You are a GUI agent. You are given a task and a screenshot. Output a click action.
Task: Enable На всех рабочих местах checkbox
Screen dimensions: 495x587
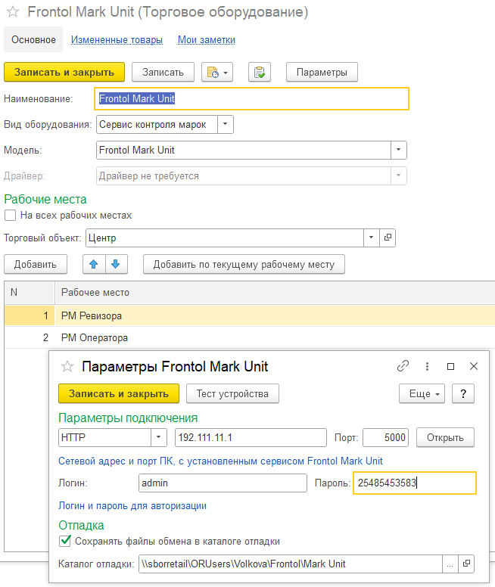pos(10,216)
